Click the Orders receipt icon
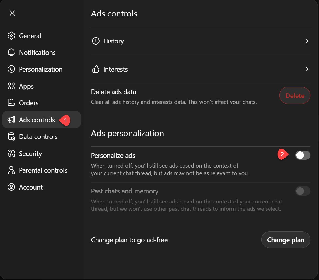The width and height of the screenshot is (319, 280). pos(11,103)
